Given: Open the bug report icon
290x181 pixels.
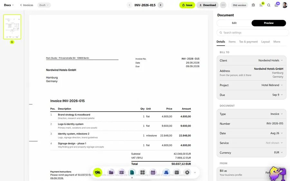Looking at the screenshot, I should [253, 5].
